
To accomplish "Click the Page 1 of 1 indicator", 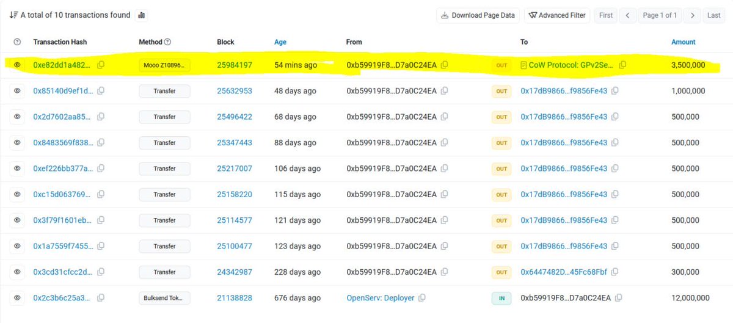I will [x=660, y=15].
